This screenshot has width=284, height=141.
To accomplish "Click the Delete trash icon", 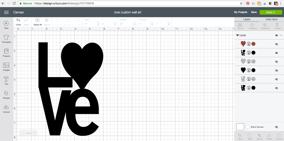I will tap(277, 26).
